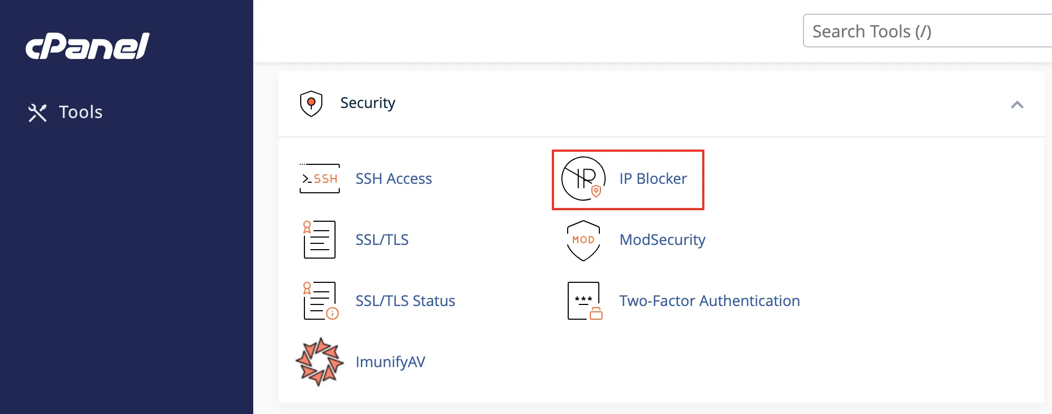The height and width of the screenshot is (414, 1052).
Task: Open the SSH Access link
Action: 394,179
